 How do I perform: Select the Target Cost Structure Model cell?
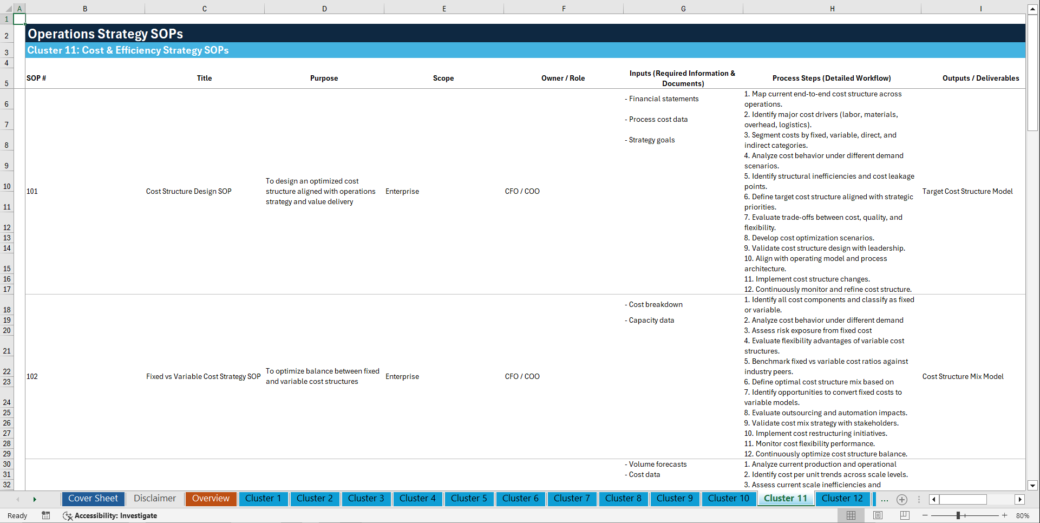tap(973, 191)
